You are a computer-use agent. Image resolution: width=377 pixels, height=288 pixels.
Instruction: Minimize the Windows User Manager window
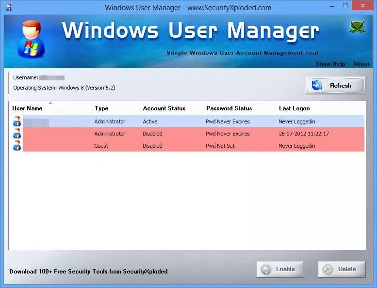[x=332, y=6]
